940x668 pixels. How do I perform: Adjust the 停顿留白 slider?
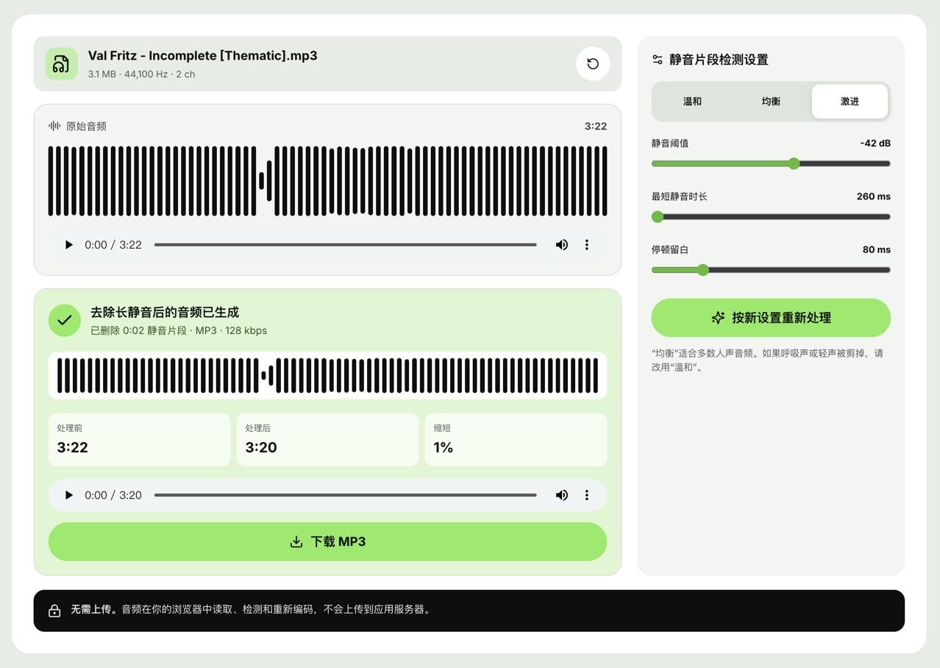pyautogui.click(x=771, y=270)
